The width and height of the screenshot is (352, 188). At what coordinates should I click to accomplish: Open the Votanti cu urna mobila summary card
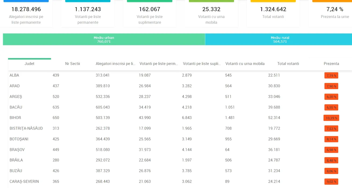click(x=211, y=15)
